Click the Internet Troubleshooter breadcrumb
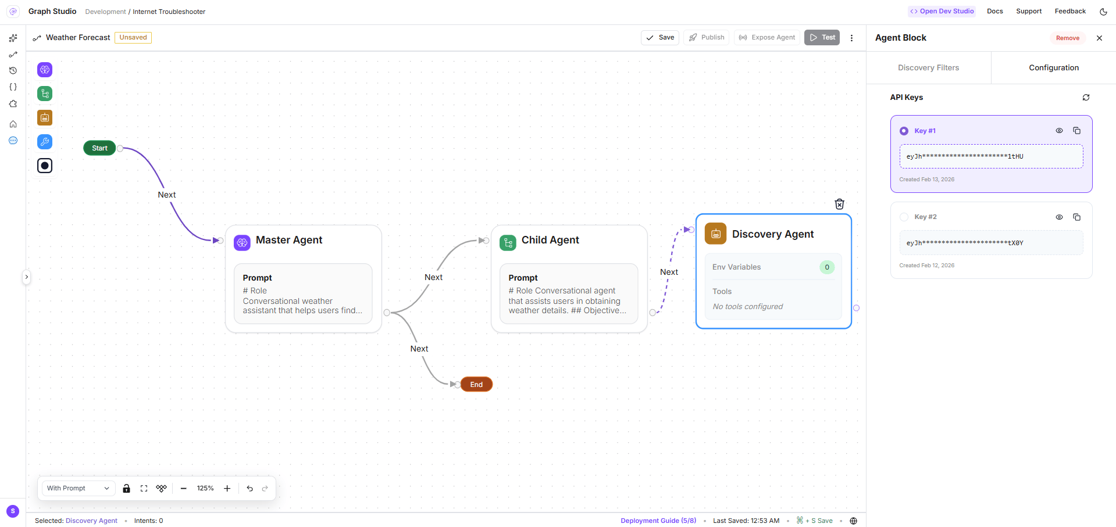Screen dimensions: 1116x527 (x=169, y=12)
